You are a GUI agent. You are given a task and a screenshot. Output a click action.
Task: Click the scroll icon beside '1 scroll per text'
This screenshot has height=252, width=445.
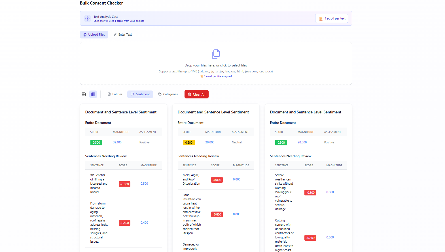tap(321, 19)
